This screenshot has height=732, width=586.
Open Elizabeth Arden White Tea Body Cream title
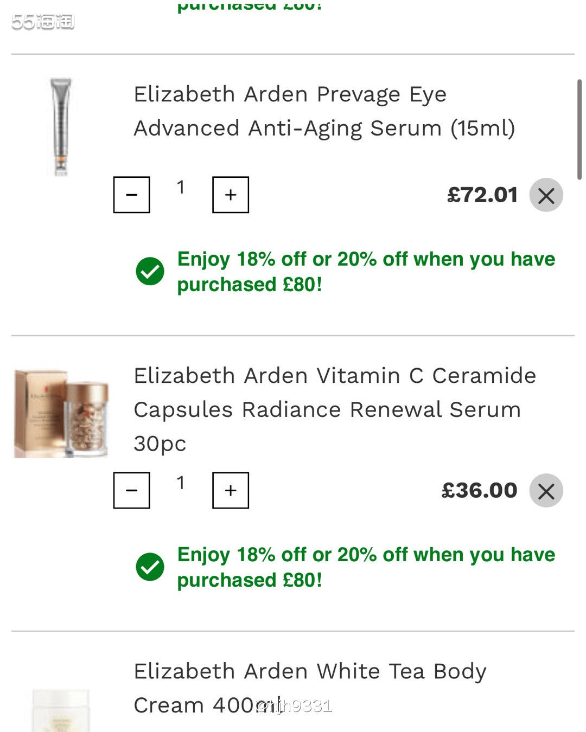[x=310, y=688]
